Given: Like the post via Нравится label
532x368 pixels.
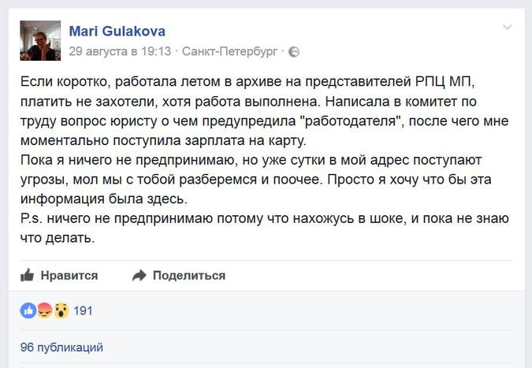Looking at the screenshot, I should 69,275.
